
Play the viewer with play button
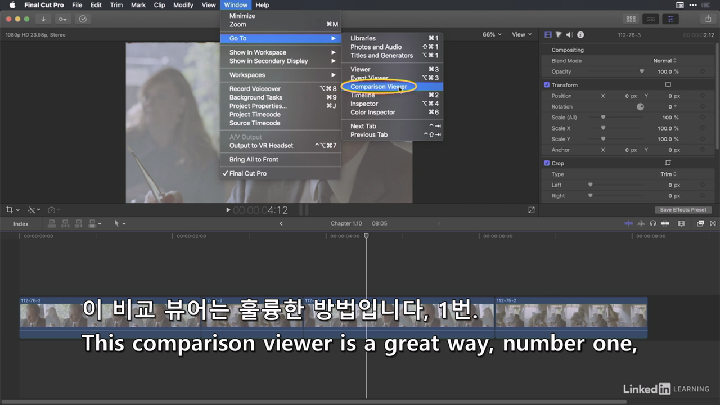(x=228, y=210)
